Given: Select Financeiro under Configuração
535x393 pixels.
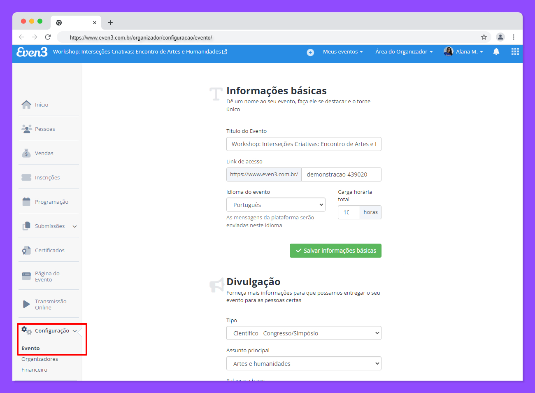Looking at the screenshot, I should tap(35, 370).
